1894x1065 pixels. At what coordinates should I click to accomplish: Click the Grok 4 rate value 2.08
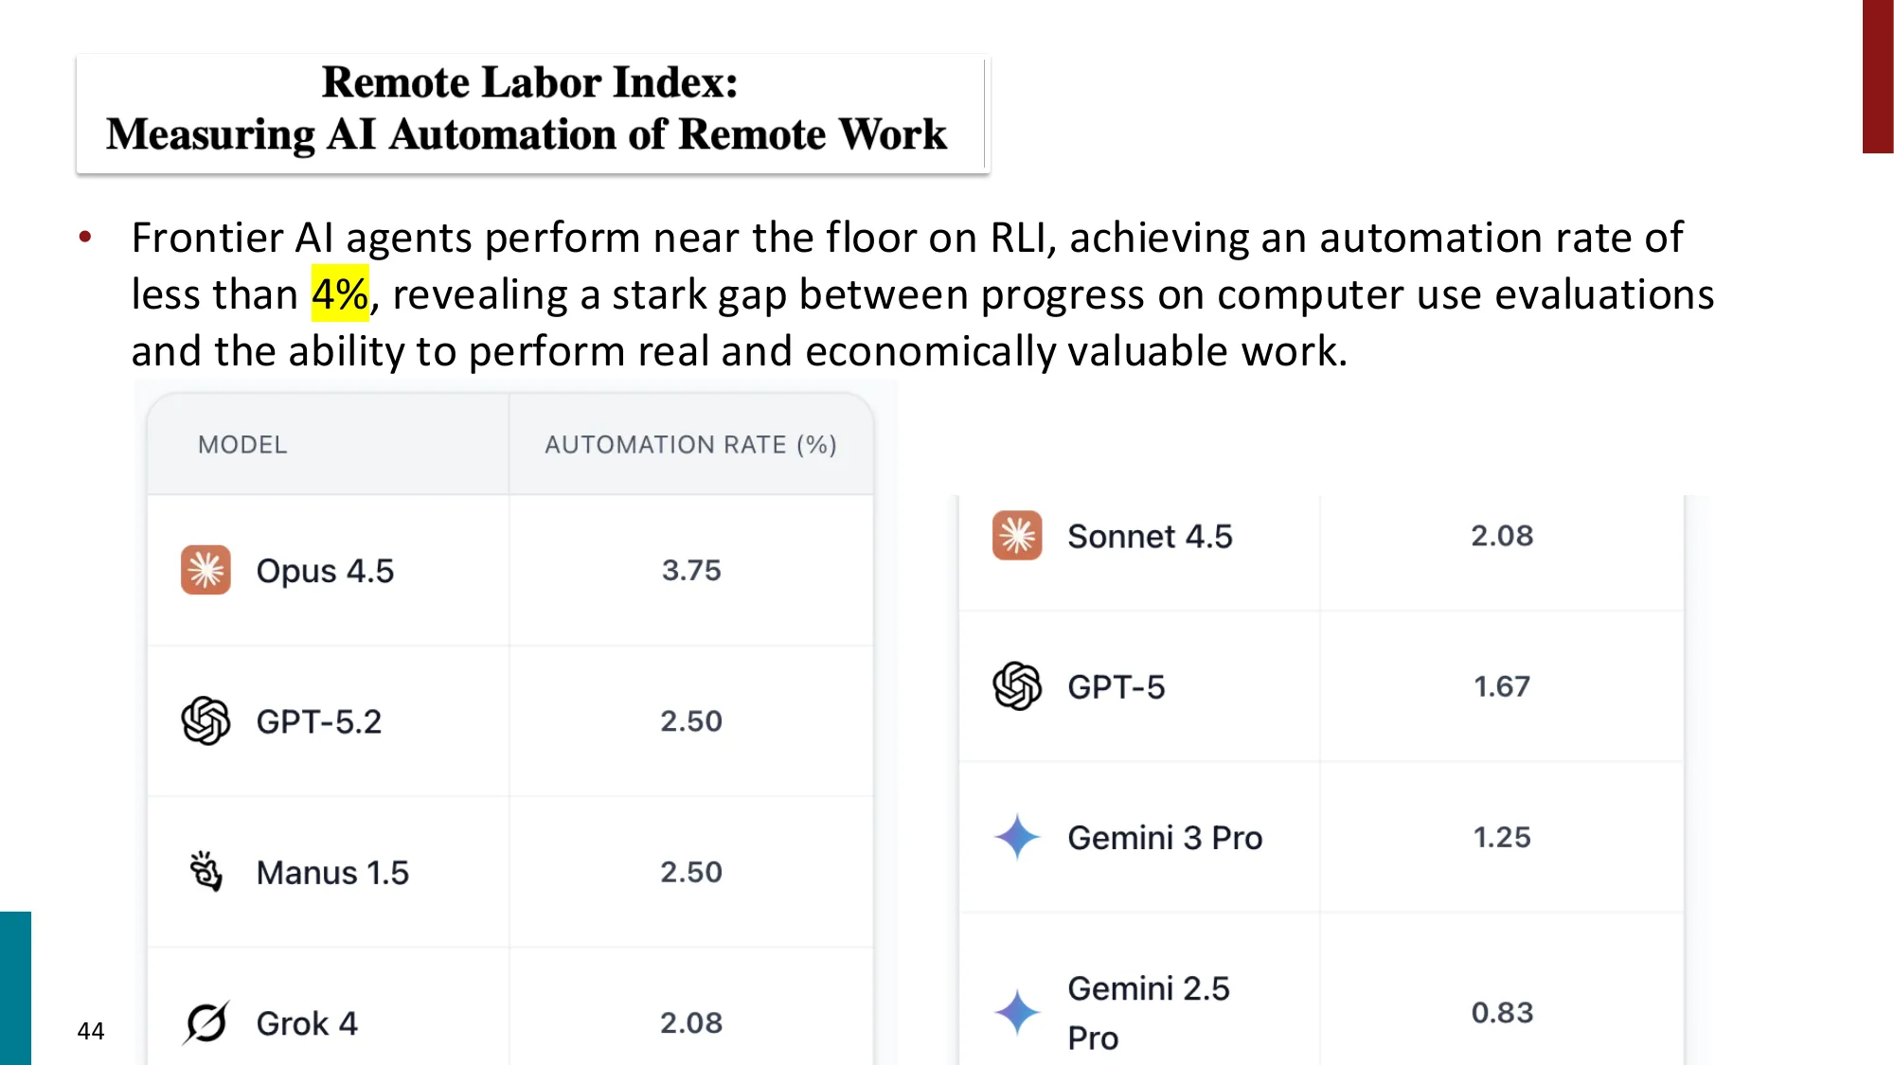[691, 1022]
